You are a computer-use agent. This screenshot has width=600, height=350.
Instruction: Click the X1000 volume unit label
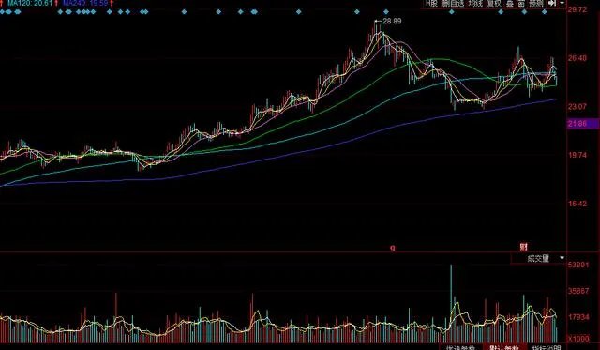(578, 339)
